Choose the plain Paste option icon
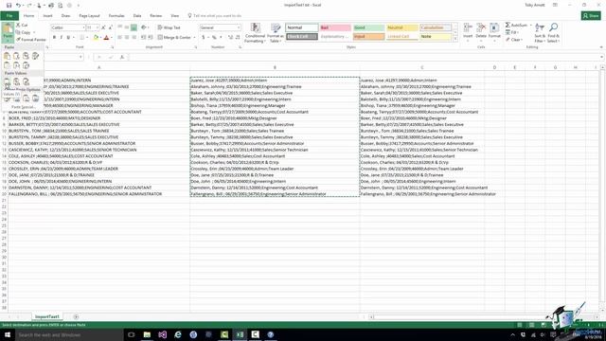This screenshot has width=606, height=341. (x=7, y=56)
